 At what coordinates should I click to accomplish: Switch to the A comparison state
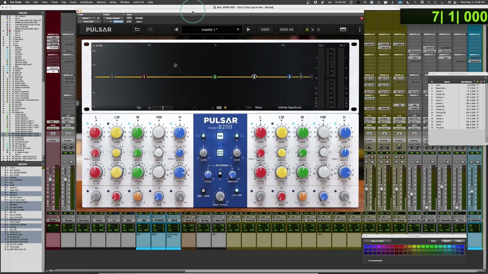pos(307,29)
